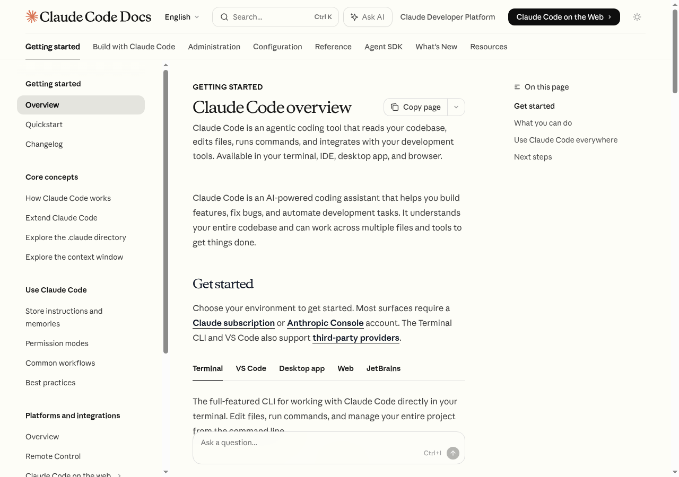
Task: Expand Claude Code on the web sidebar item
Action: (119, 475)
